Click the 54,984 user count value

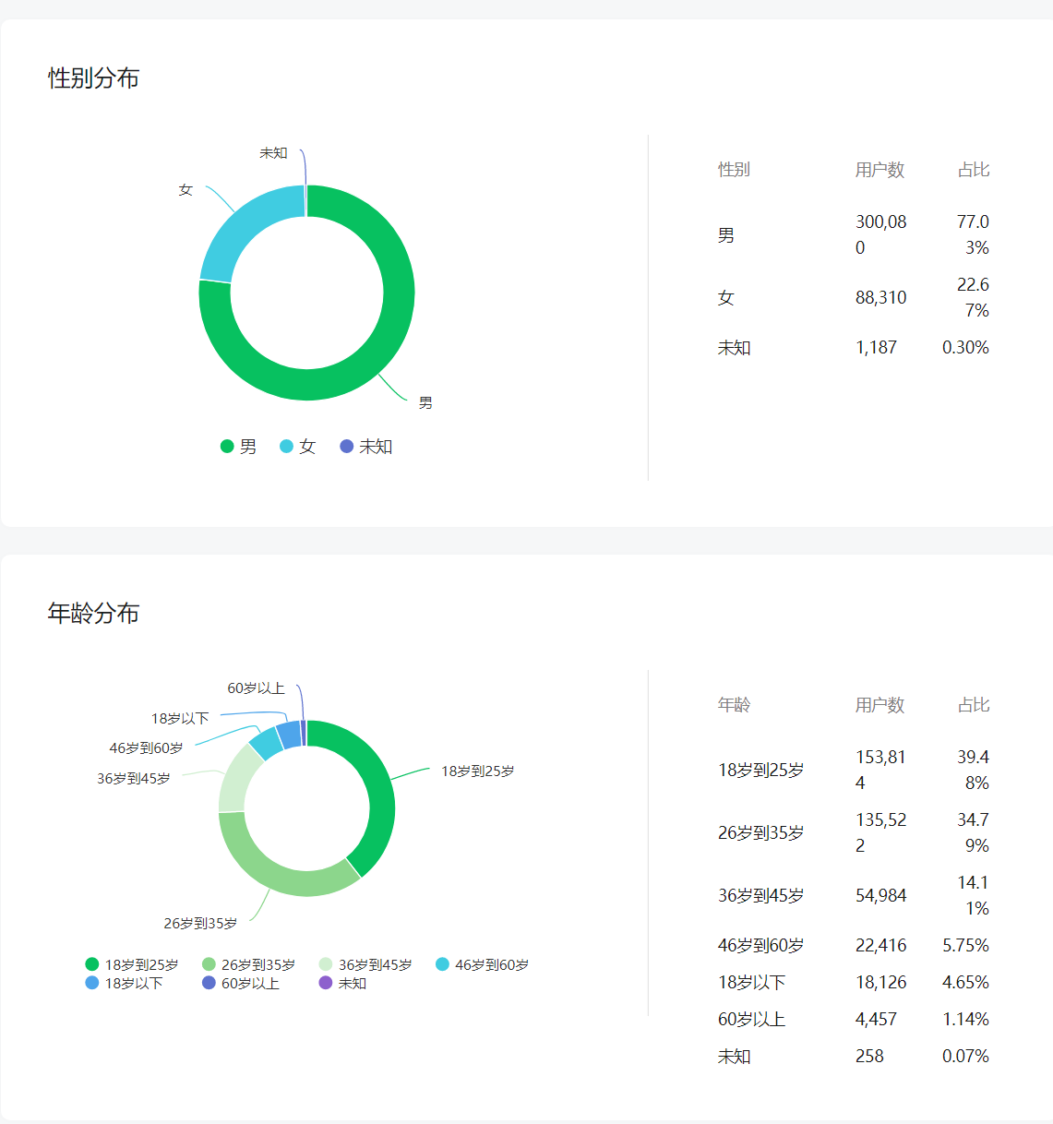coord(880,896)
